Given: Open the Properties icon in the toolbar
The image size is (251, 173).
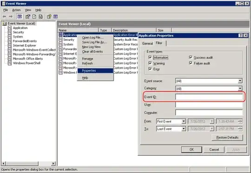Looking at the screenshot, I should (x=28, y=16).
